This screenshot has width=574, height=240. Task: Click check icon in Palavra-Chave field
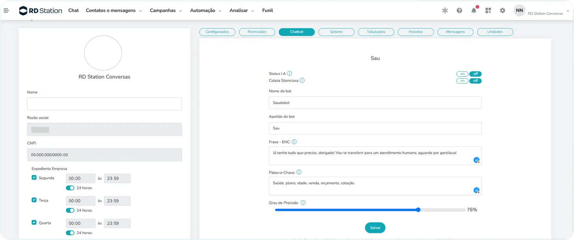tap(476, 190)
